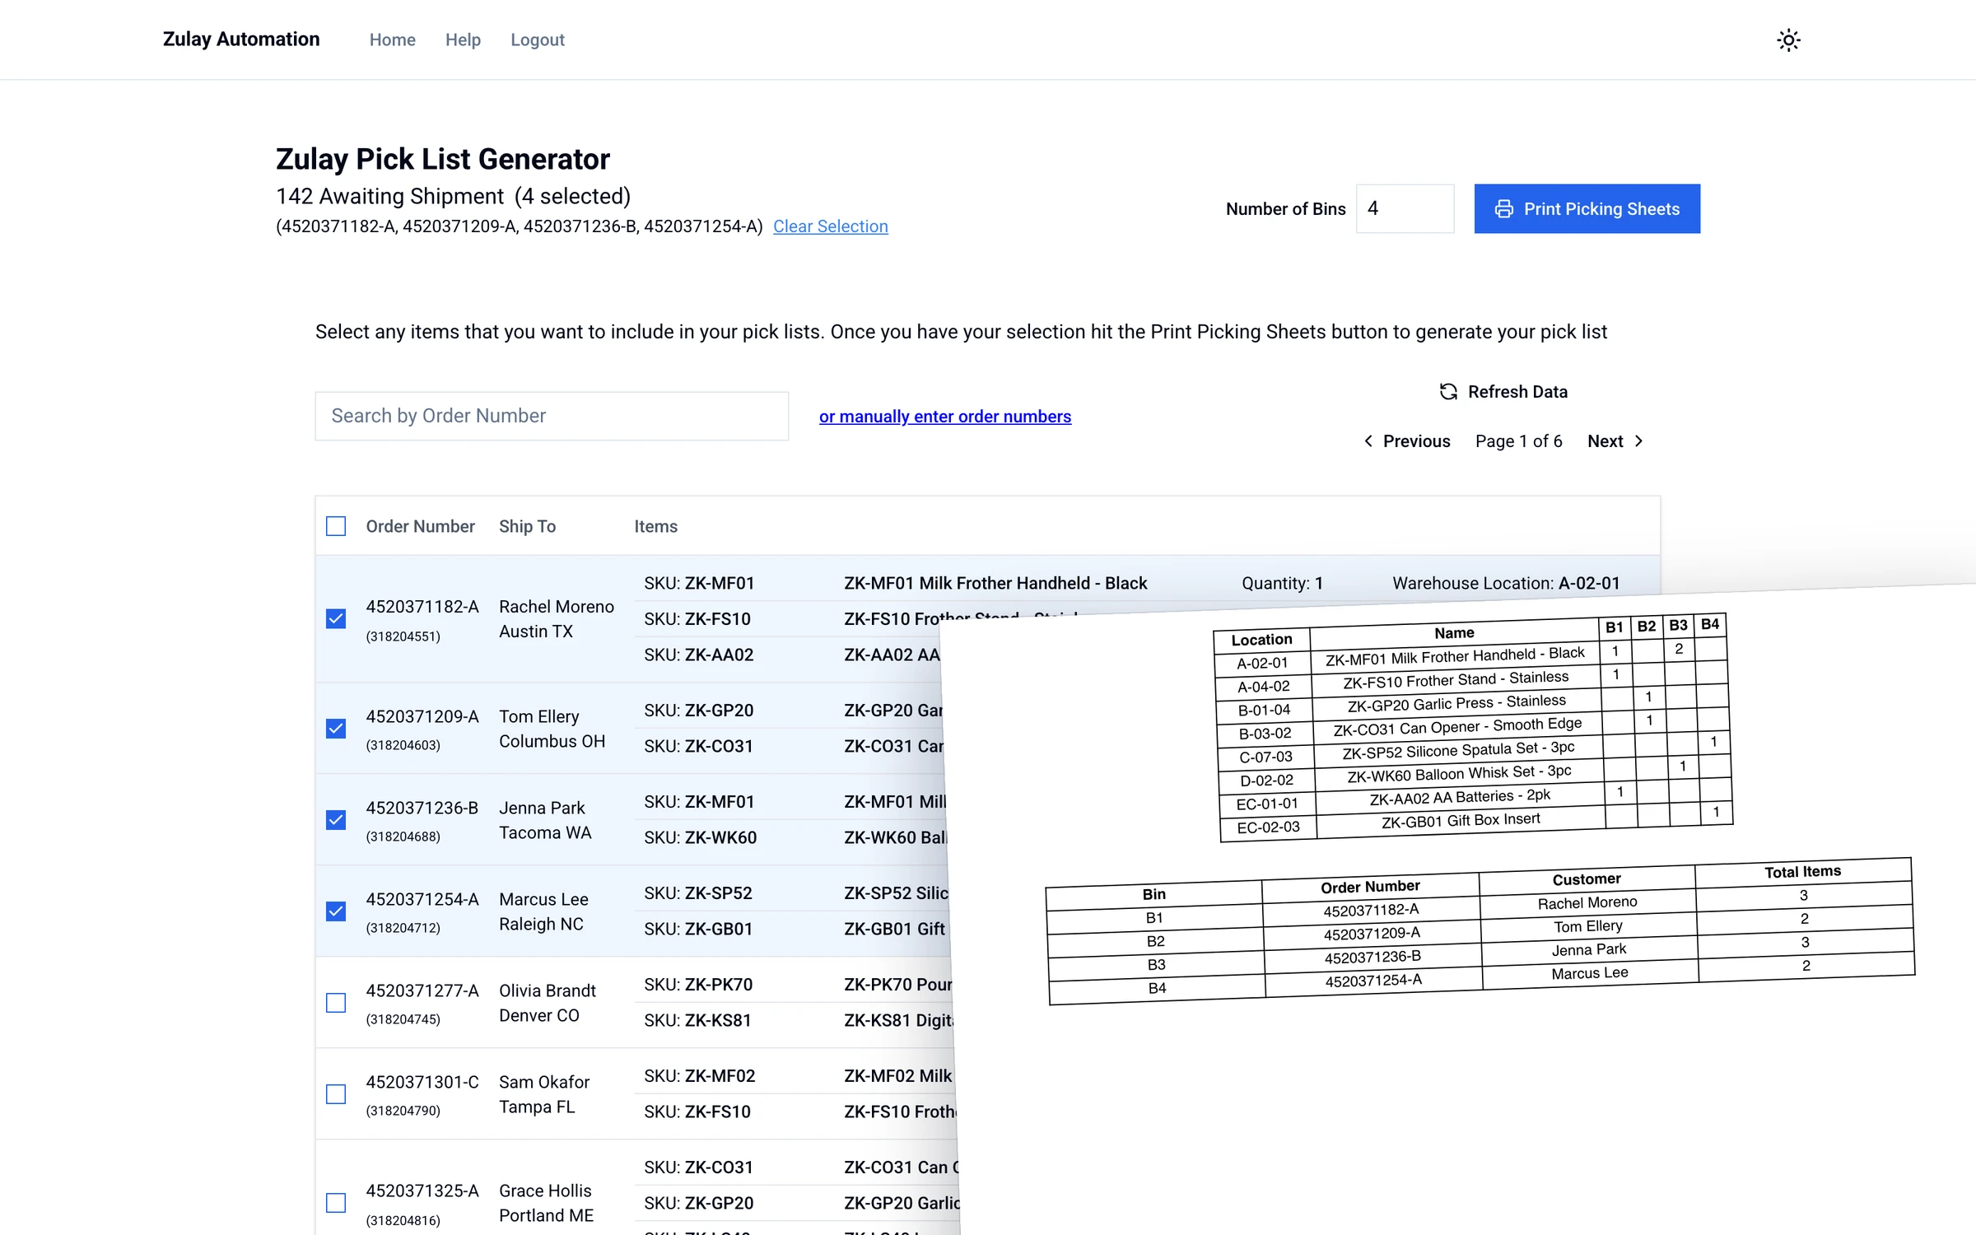Viewport: 1976px width, 1235px height.
Task: Click 'Jenna Park Tacoma WA' ship-to cell
Action: coord(545,820)
